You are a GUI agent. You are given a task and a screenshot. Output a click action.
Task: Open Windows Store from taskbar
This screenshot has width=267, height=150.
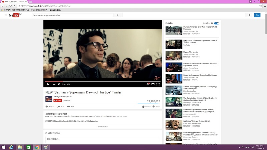[x=28, y=147]
